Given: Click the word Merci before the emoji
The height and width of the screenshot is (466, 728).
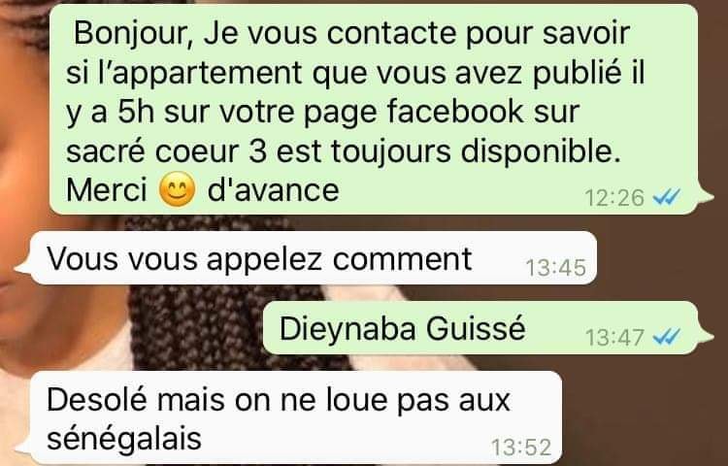Looking at the screenshot, I should coord(107,190).
